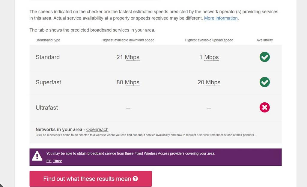Select the Standard broadband type label
307x187 pixels.
tap(48, 57)
